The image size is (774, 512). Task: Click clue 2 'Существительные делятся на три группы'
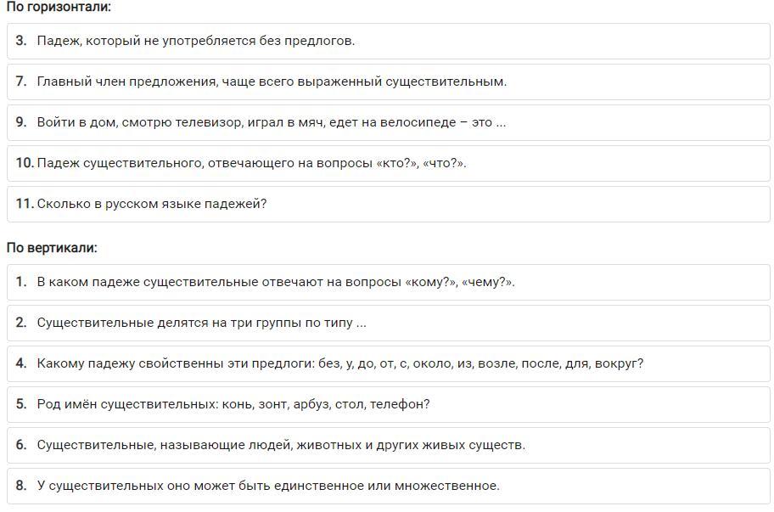pyautogui.click(x=388, y=323)
